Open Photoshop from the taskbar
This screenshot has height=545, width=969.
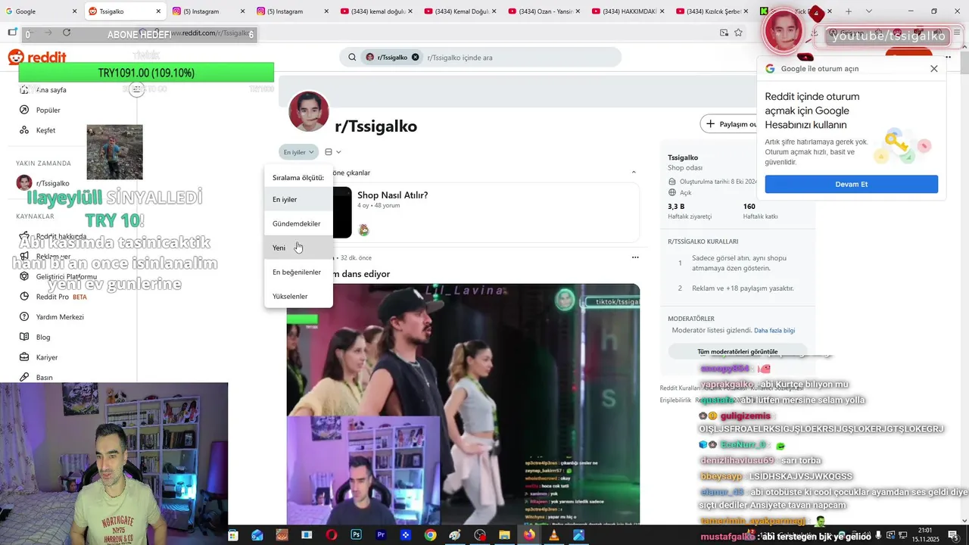click(356, 535)
